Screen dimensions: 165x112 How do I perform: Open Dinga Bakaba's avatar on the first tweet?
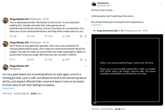5,21
